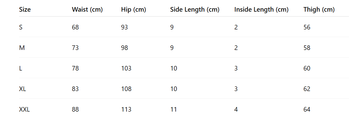Select the Side Length (cm) header

pos(195,10)
